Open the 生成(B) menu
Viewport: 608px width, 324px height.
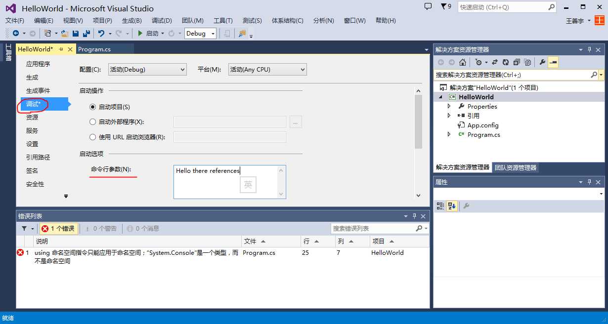tap(131, 20)
